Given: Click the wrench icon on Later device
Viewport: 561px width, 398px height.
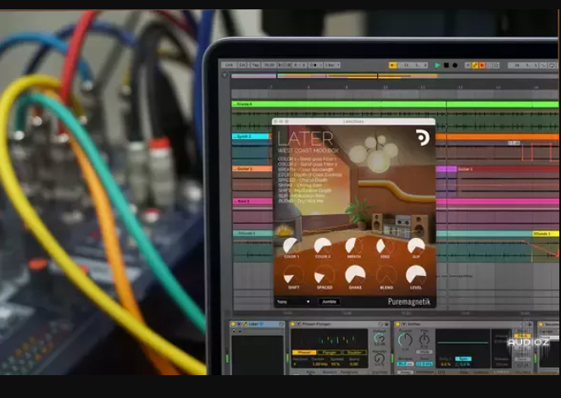Looking at the screenshot, I should 245,324.
